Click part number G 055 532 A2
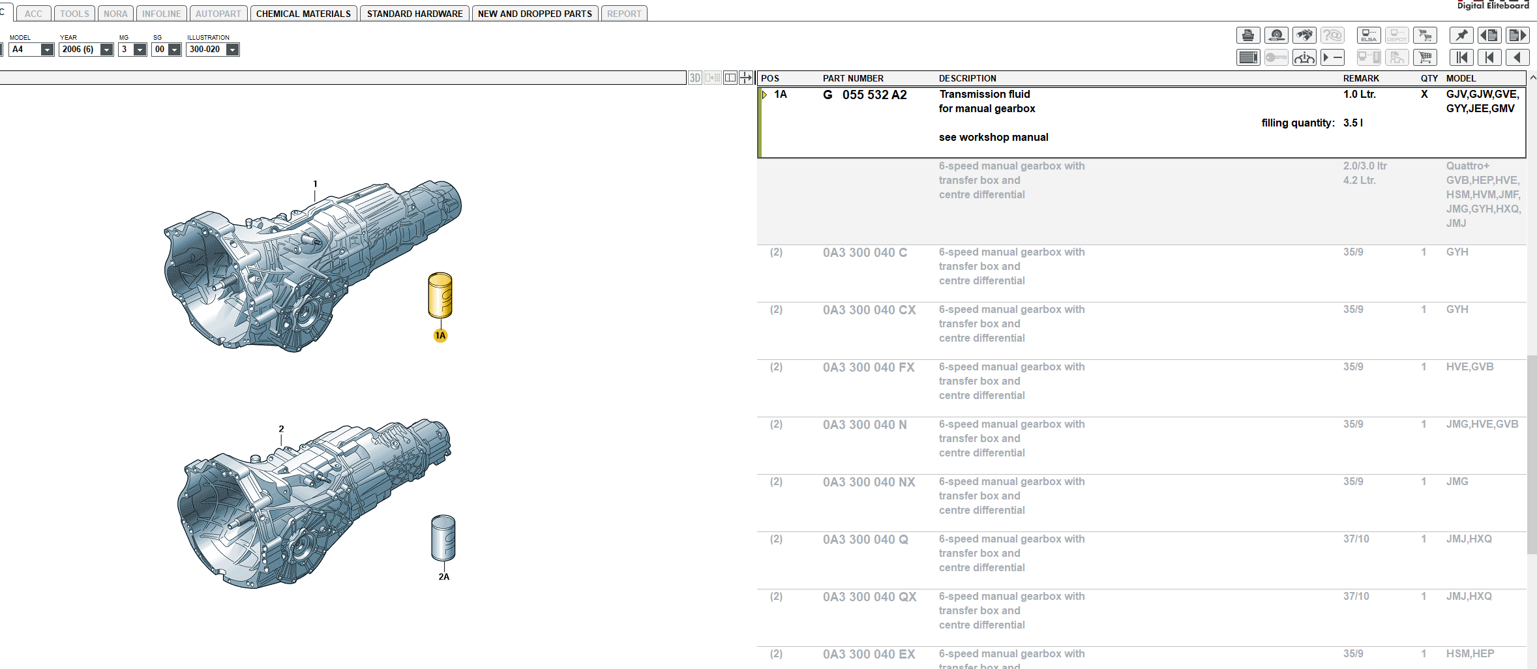 [x=865, y=95]
